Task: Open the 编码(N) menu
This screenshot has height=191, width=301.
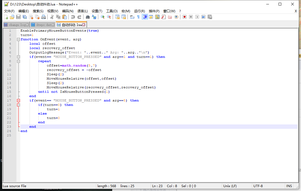Action: [x=68, y=11]
